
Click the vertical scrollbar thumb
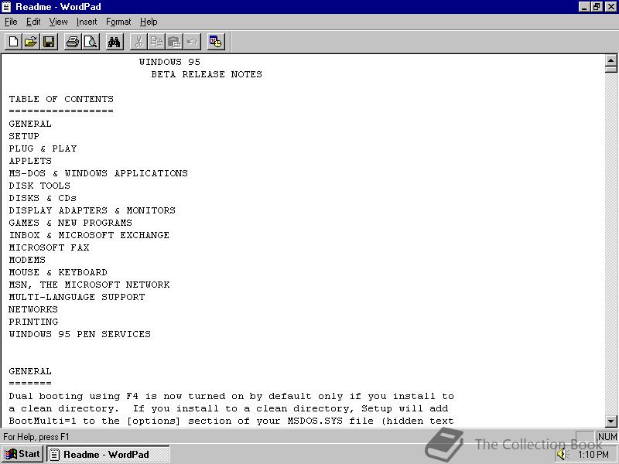point(610,70)
